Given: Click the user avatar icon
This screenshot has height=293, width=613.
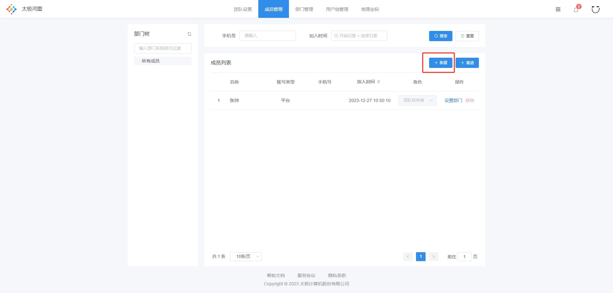Looking at the screenshot, I should click(x=595, y=9).
